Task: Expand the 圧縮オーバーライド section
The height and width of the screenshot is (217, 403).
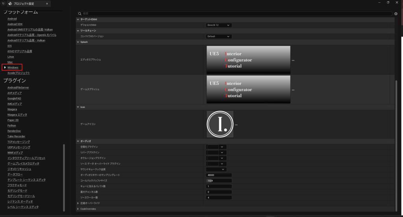Action: coord(78,203)
